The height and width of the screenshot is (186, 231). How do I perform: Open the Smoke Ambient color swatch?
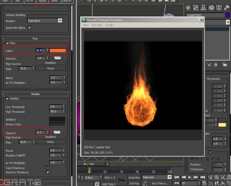[57, 119]
